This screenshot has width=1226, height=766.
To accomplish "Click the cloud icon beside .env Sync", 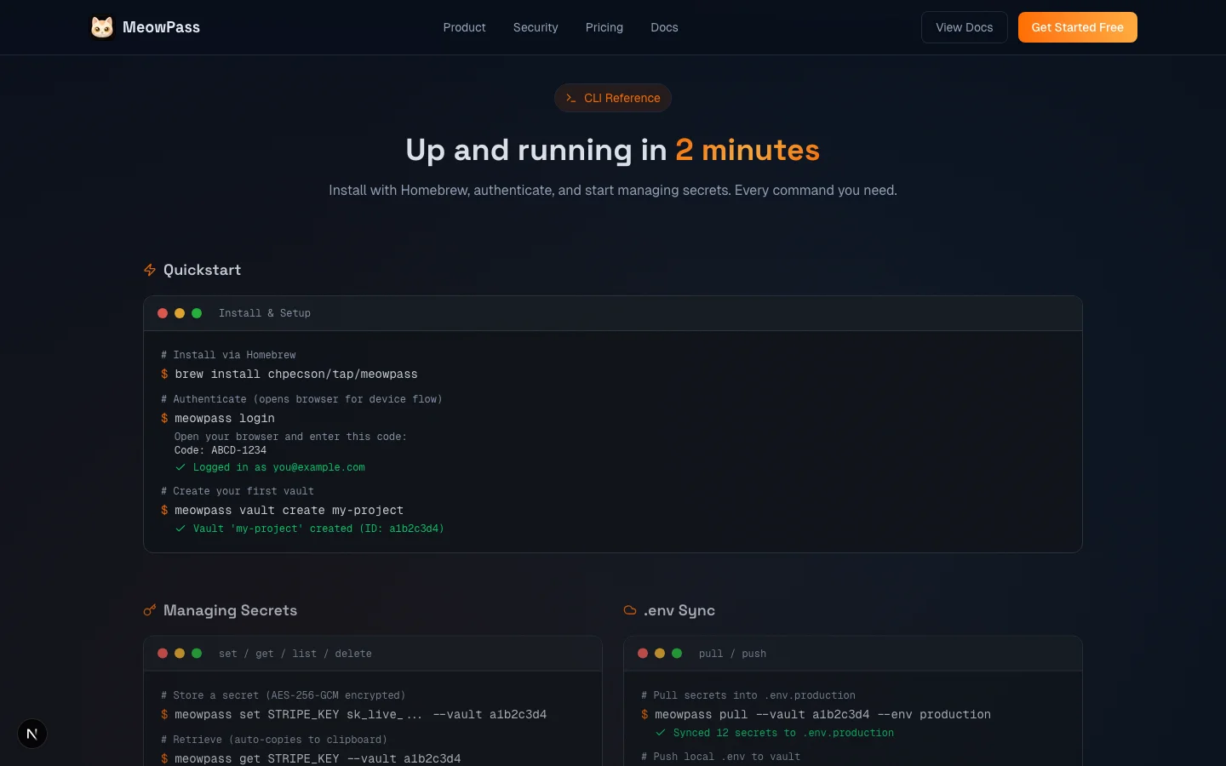I will (630, 610).
